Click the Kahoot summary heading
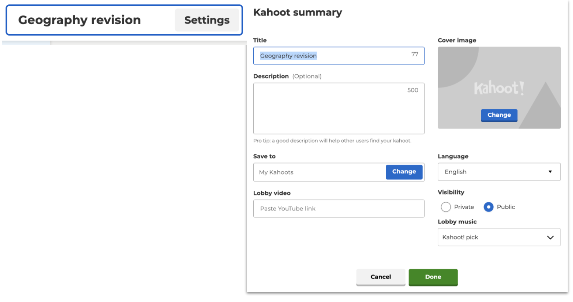573x302 pixels. pyautogui.click(x=298, y=13)
